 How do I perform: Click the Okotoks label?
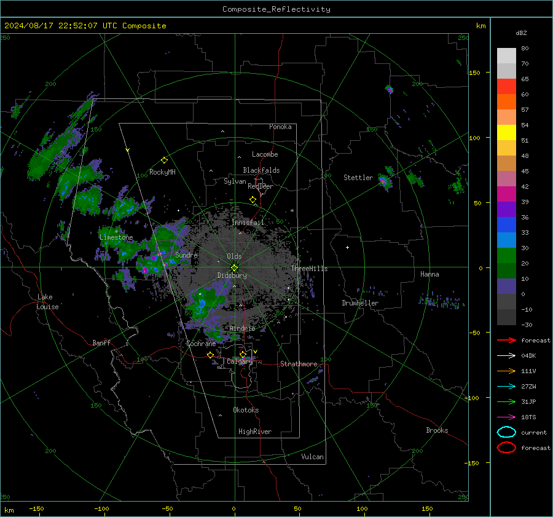click(246, 410)
